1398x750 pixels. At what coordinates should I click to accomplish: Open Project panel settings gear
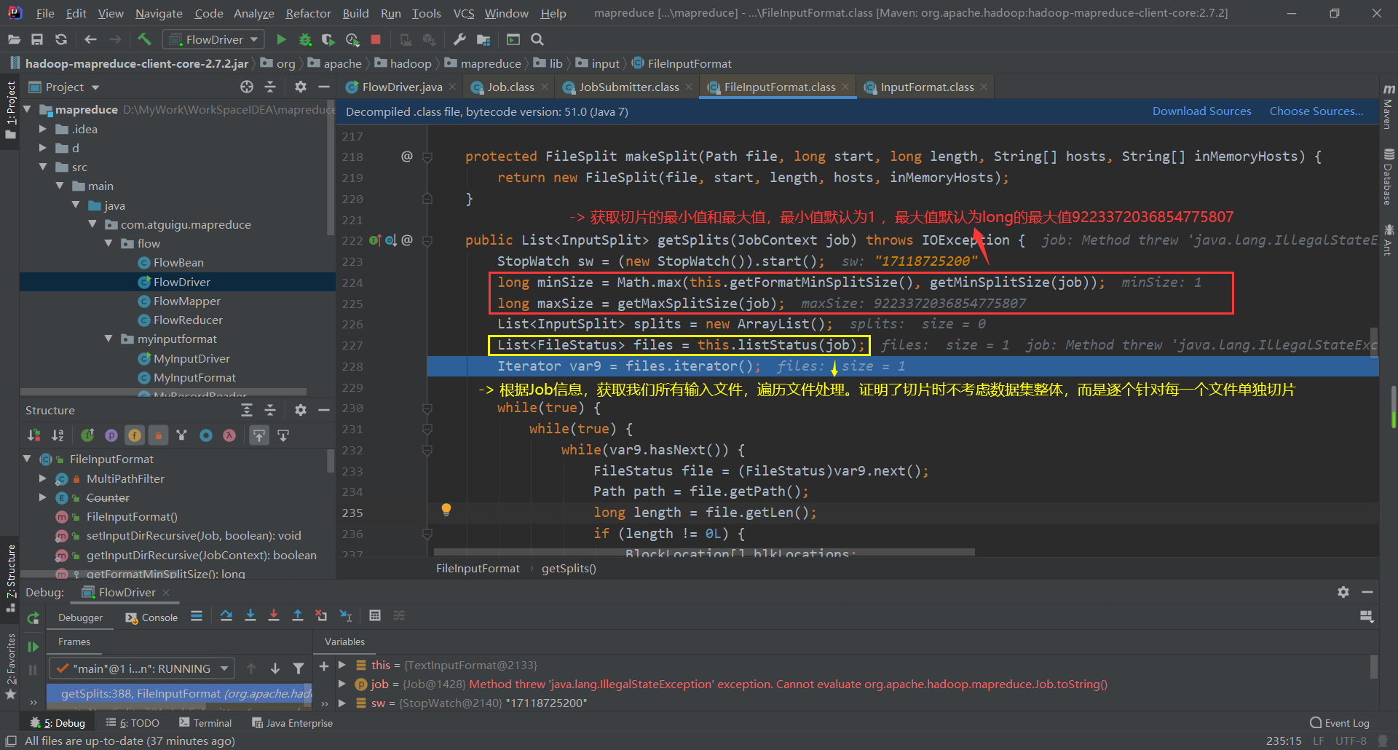tap(301, 87)
